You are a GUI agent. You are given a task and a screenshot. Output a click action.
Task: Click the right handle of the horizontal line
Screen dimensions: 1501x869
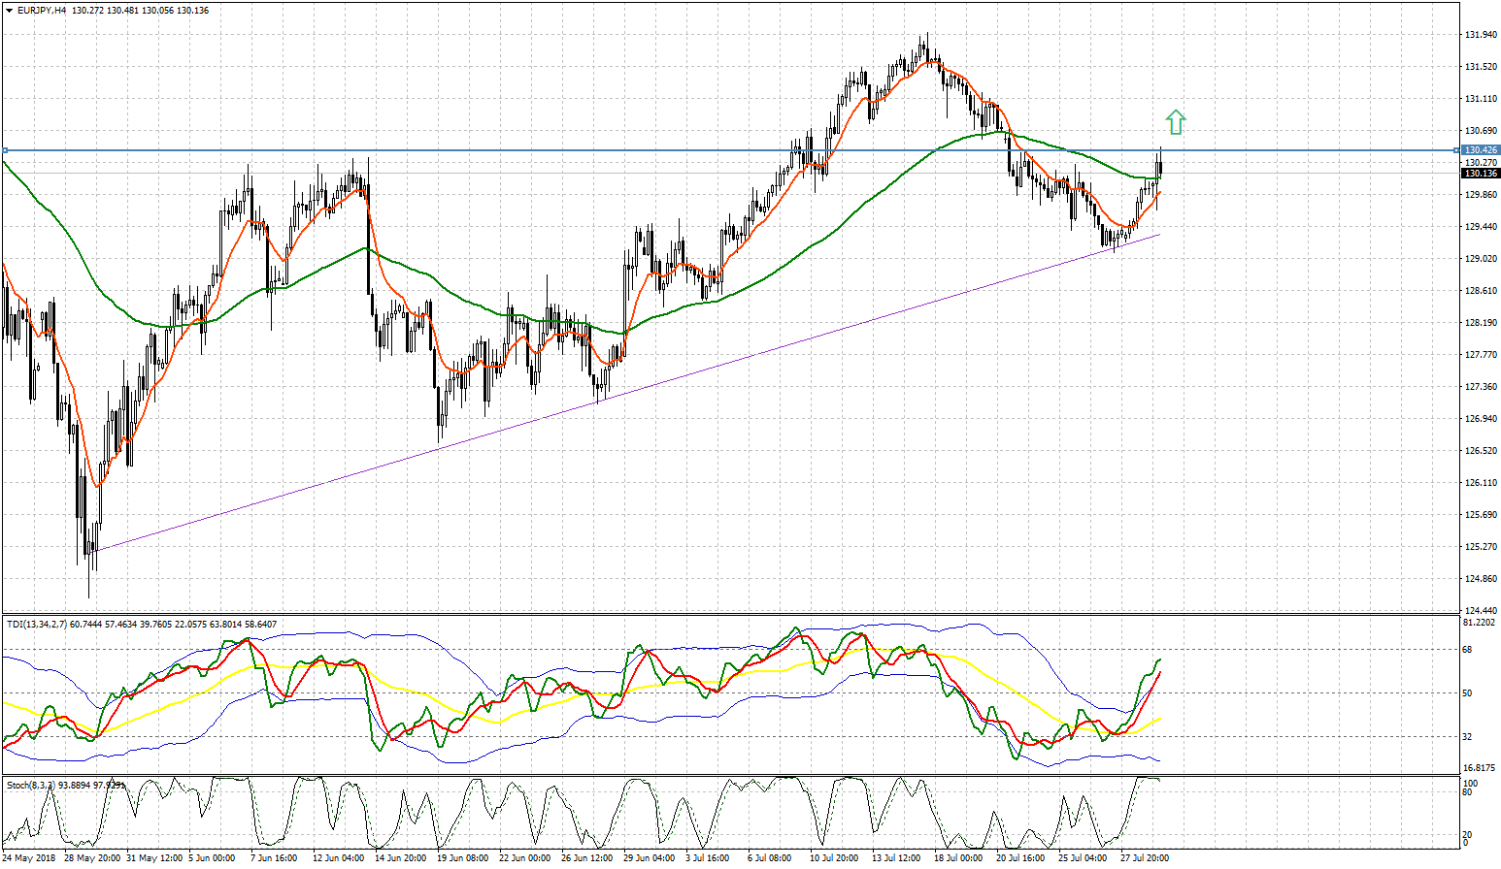coord(1455,150)
